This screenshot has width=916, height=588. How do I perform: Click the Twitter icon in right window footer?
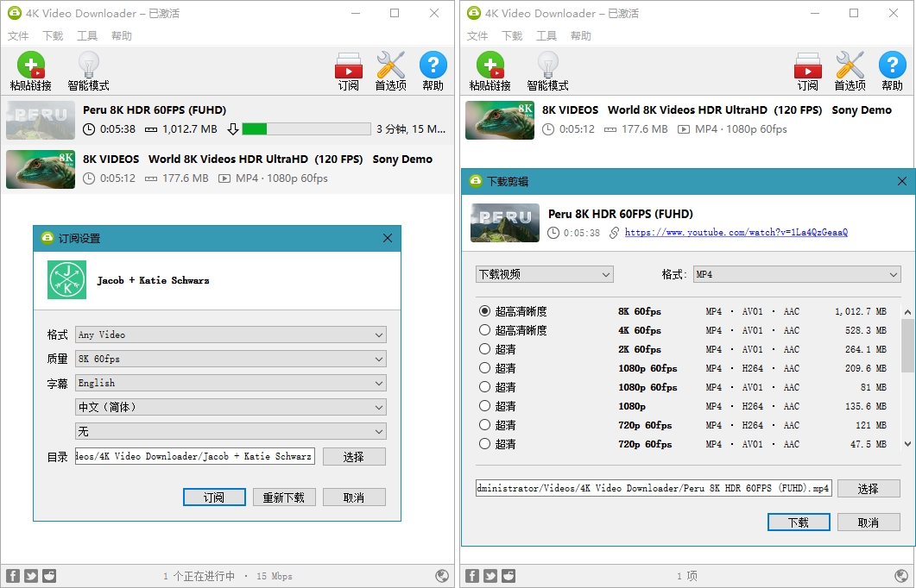click(490, 576)
